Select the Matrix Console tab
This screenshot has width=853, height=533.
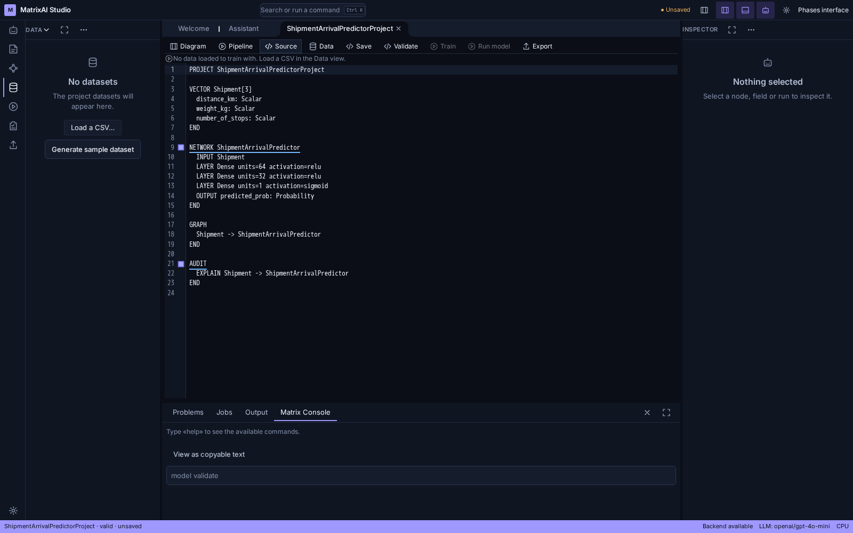point(305,413)
